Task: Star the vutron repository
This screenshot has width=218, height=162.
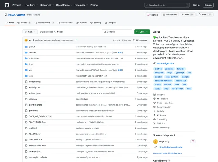Action: pos(205,15)
